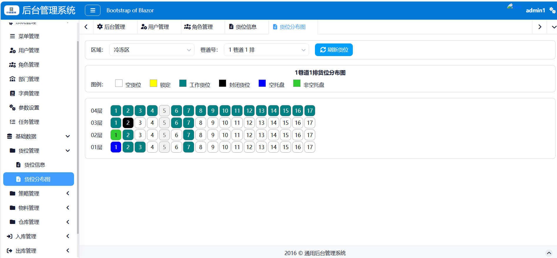The height and width of the screenshot is (258, 557).
Task: Click the 刷新货位 refresh button
Action: tap(334, 50)
